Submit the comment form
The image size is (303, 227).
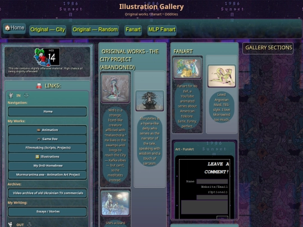click(222, 218)
